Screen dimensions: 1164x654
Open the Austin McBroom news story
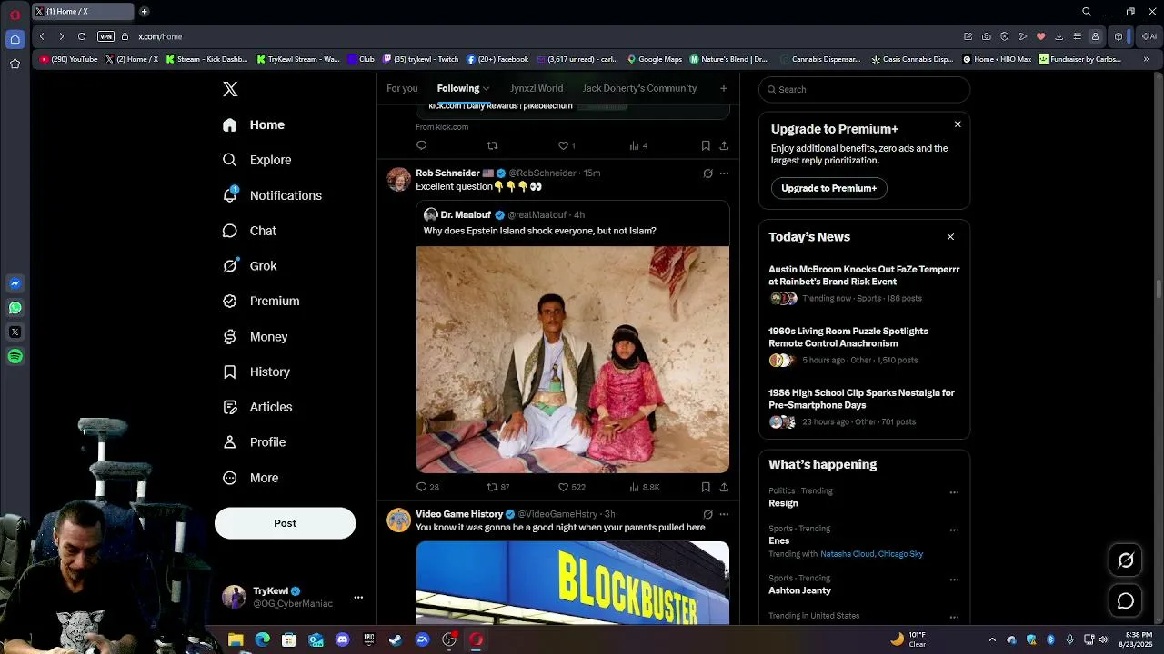coord(864,275)
